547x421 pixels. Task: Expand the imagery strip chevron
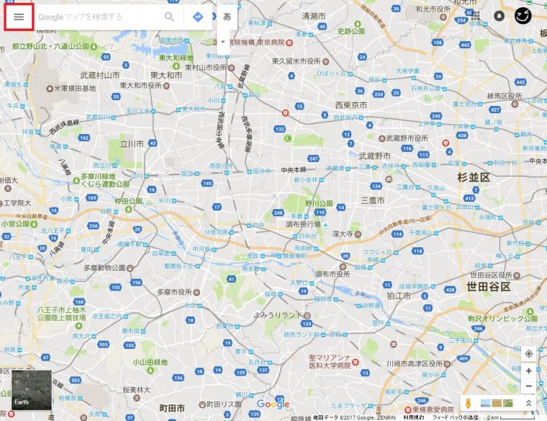tap(528, 403)
